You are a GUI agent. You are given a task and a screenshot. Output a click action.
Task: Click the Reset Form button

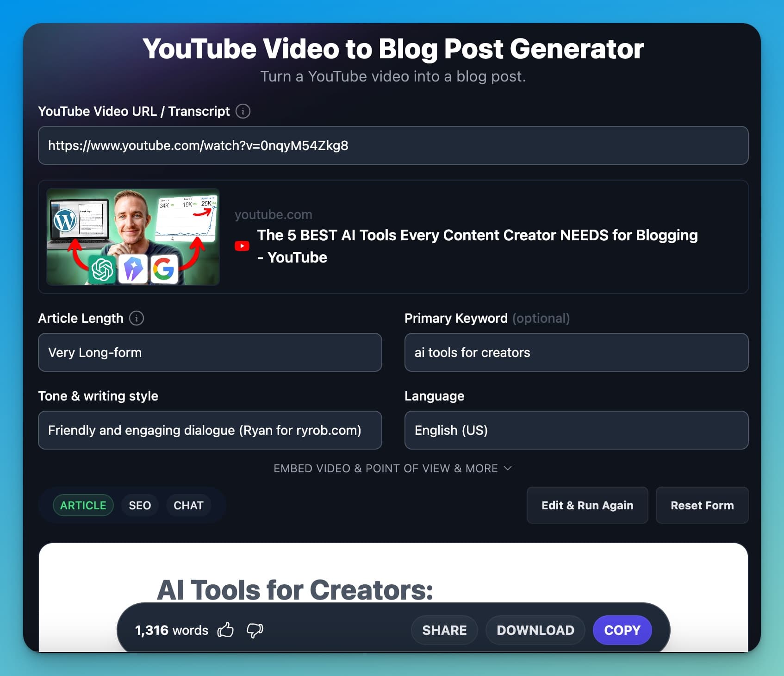(x=702, y=505)
